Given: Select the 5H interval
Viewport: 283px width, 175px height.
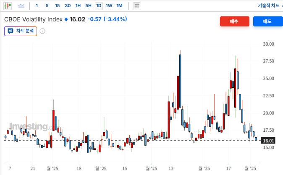Looking at the screenshot, I should [x=89, y=6].
